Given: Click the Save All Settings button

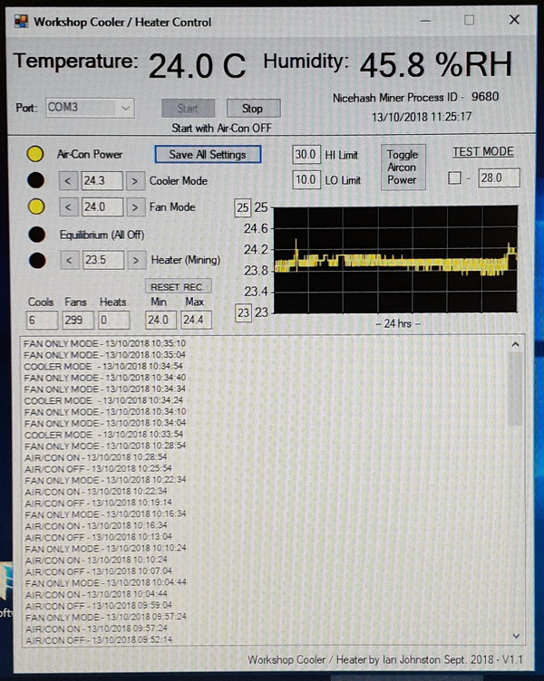Looking at the screenshot, I should pyautogui.click(x=207, y=155).
